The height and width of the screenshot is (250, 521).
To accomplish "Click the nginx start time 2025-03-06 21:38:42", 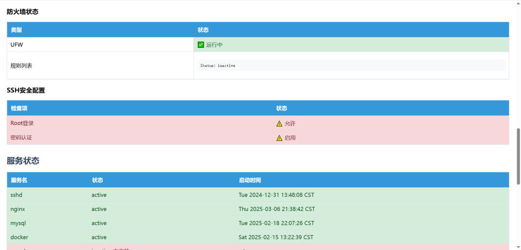I will (x=277, y=209).
